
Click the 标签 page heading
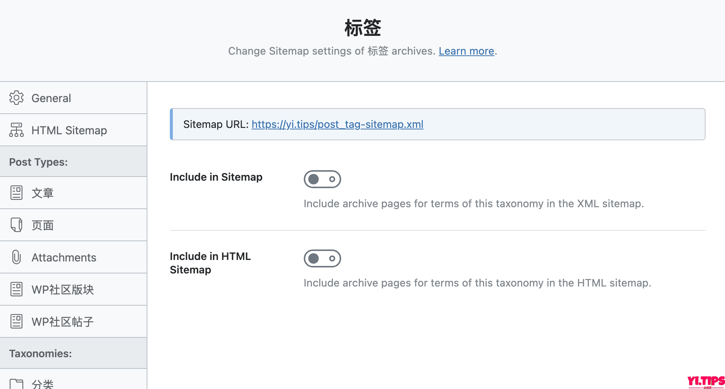(x=362, y=28)
